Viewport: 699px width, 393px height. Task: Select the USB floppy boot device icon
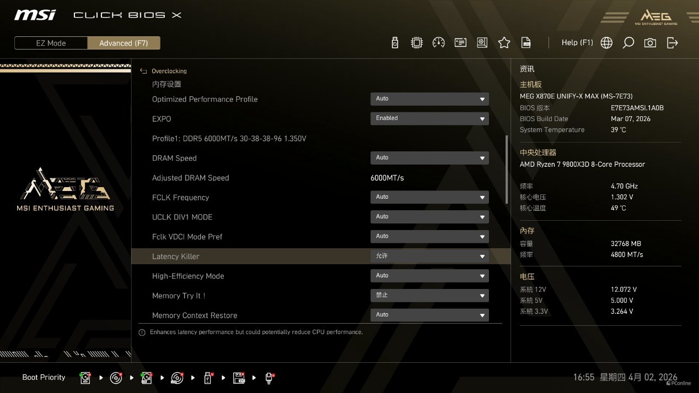pos(239,378)
